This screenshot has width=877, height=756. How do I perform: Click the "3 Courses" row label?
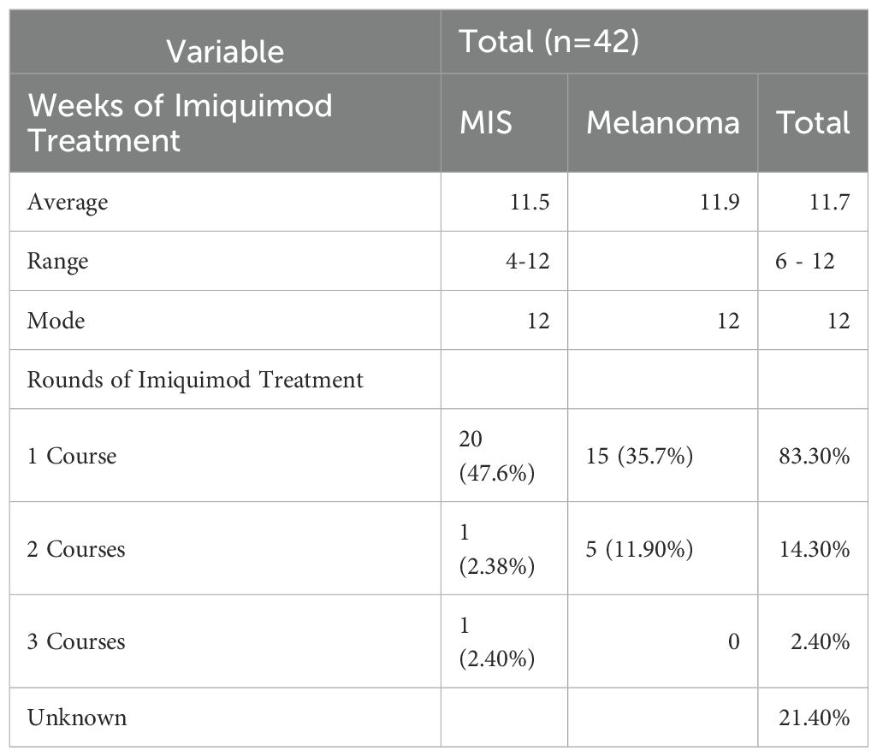(x=76, y=641)
